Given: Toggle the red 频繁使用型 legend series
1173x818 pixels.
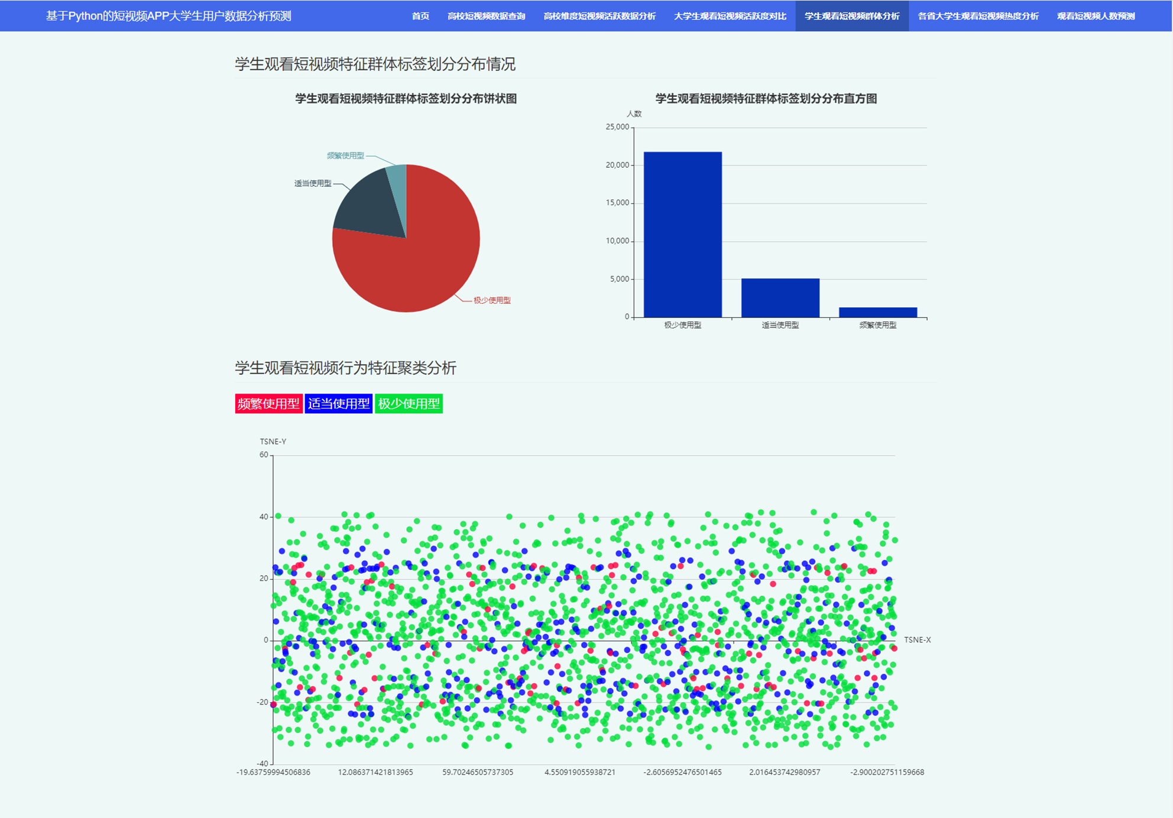Looking at the screenshot, I should pos(268,404).
